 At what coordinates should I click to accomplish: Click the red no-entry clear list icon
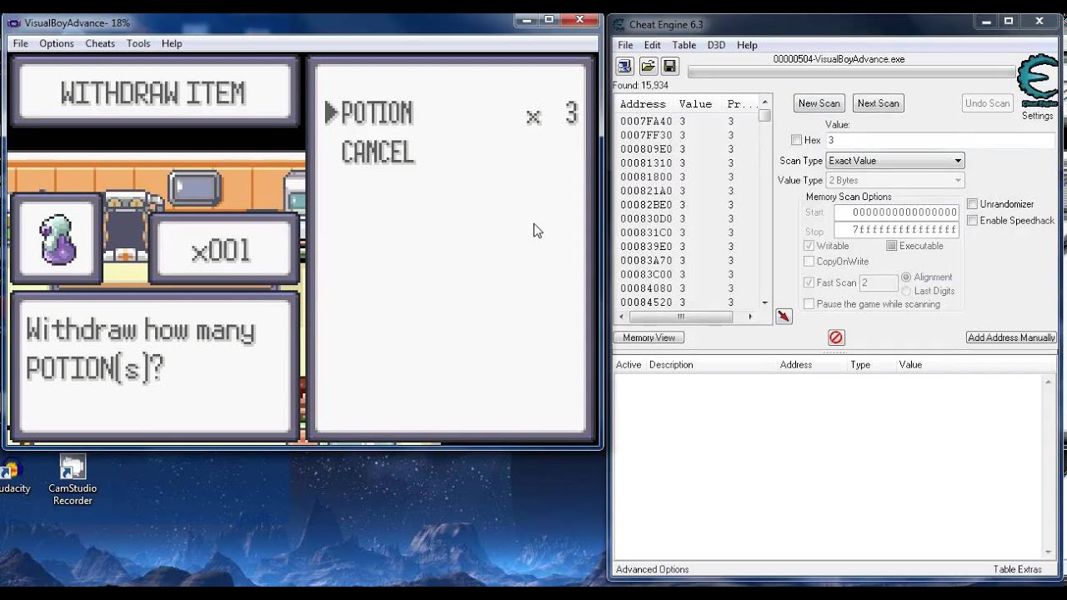(x=836, y=337)
